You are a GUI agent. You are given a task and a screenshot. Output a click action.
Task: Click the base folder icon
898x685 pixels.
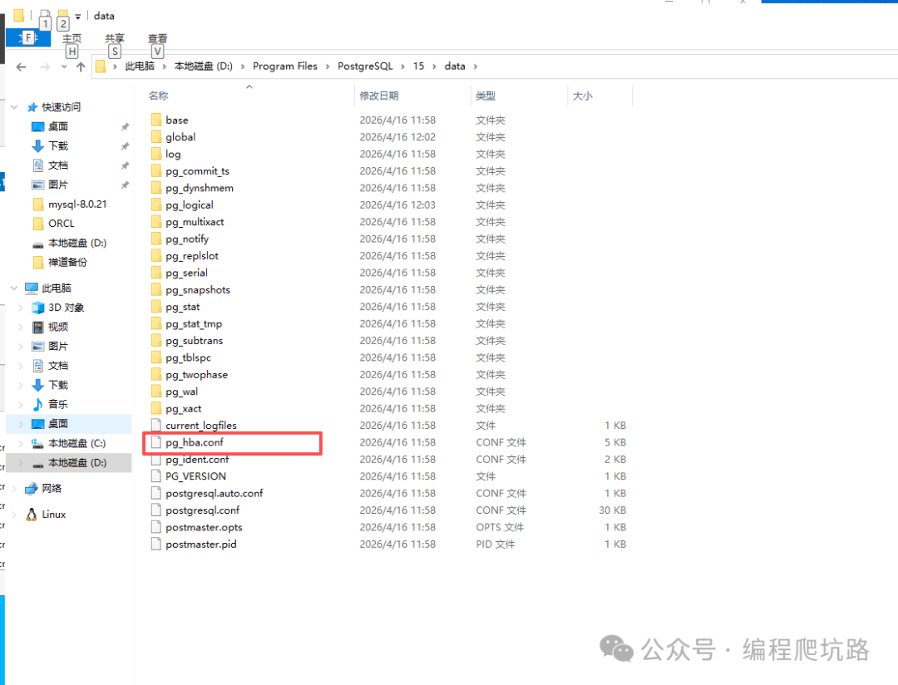tap(155, 121)
